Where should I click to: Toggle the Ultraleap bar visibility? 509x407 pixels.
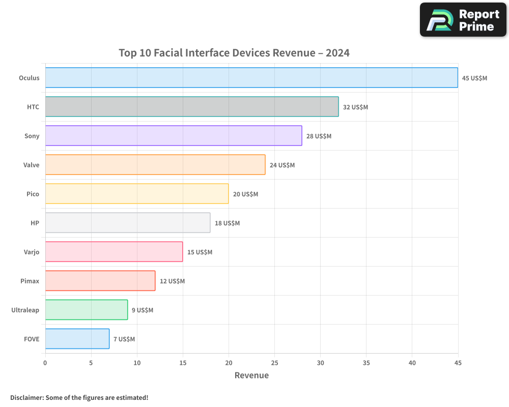click(86, 310)
